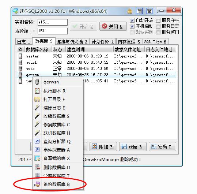Switch to Traditional Chinese with 繁 icon
The height and width of the screenshot is (194, 197).
(149, 11)
